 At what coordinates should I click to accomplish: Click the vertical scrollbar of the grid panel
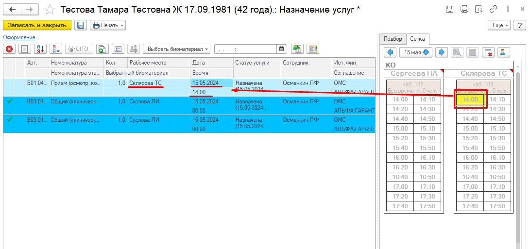tap(517, 157)
